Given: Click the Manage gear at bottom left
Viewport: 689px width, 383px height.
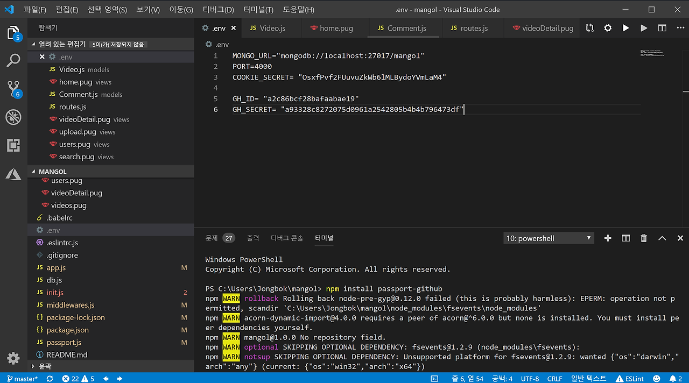Looking at the screenshot, I should pyautogui.click(x=13, y=359).
